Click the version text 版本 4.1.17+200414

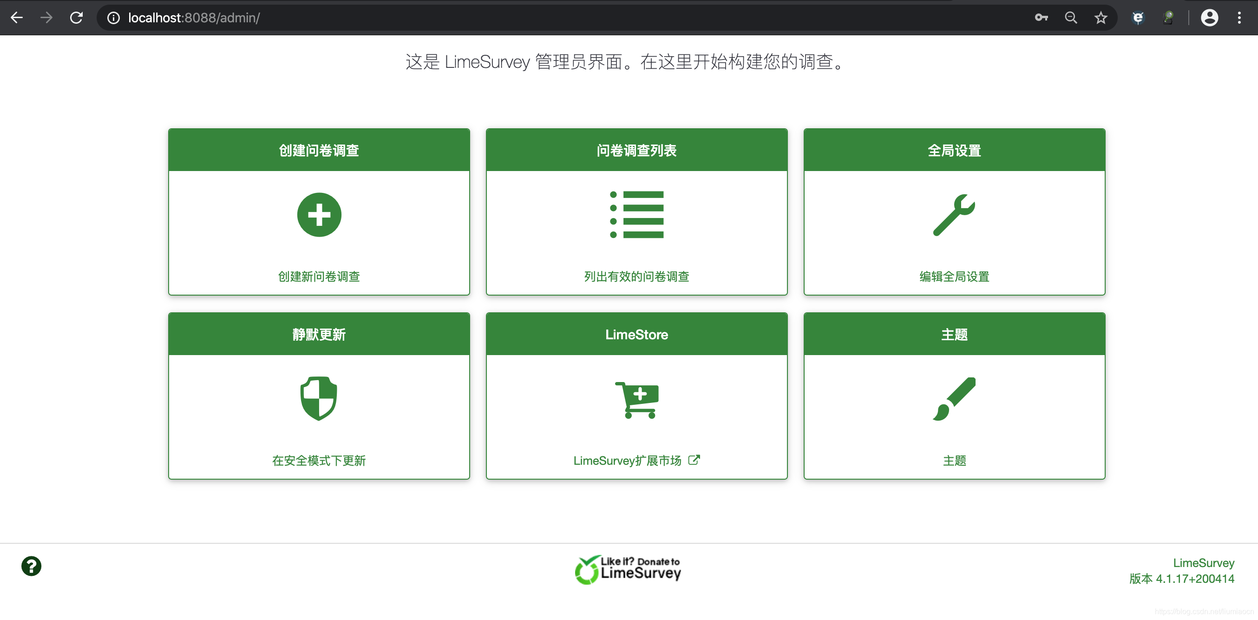coord(1181,579)
